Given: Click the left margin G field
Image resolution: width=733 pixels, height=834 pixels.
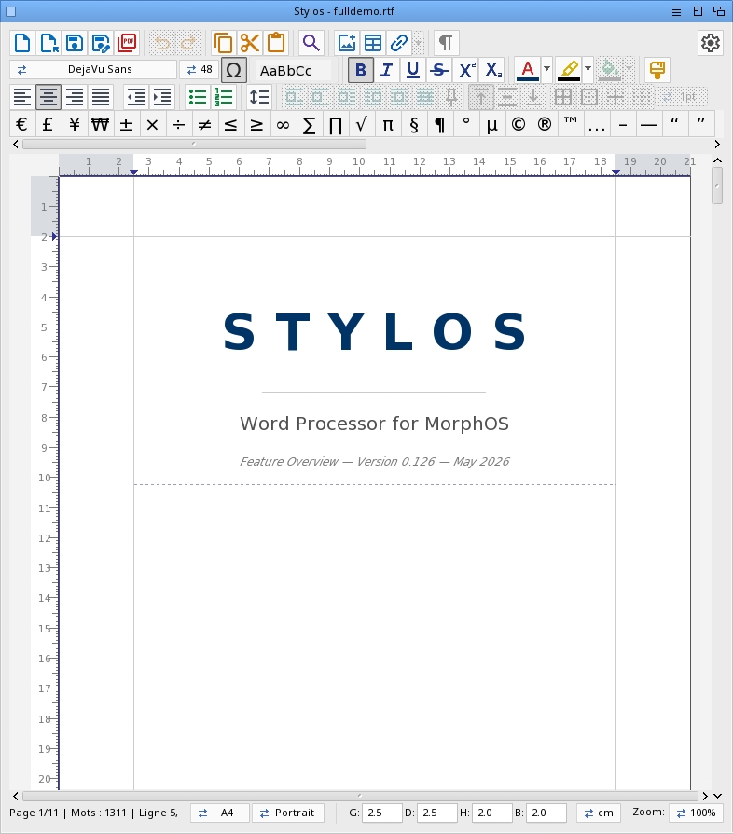Looking at the screenshot, I should point(381,813).
